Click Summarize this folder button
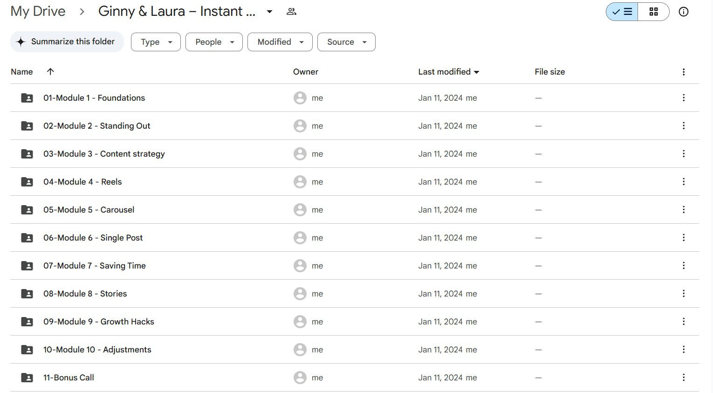The width and height of the screenshot is (713, 393). click(67, 41)
